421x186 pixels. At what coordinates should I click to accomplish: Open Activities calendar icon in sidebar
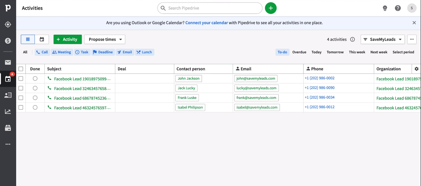click(8, 79)
